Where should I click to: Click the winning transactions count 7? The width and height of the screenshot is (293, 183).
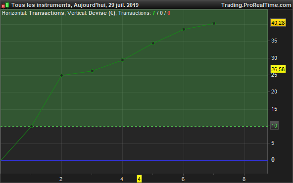pos(154,13)
